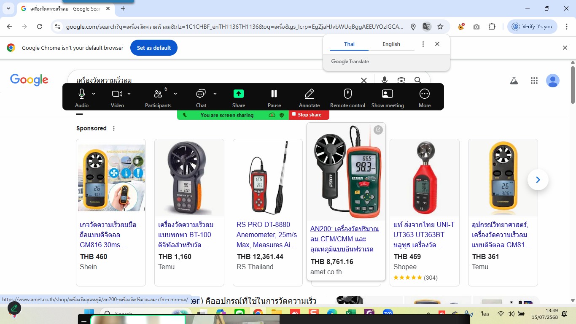Open the Zoom Participants panel
The height and width of the screenshot is (324, 576).
point(158,98)
